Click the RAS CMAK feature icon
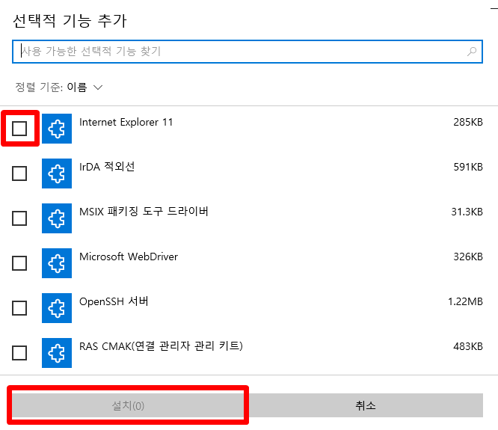The height and width of the screenshot is (430, 498). [x=57, y=353]
